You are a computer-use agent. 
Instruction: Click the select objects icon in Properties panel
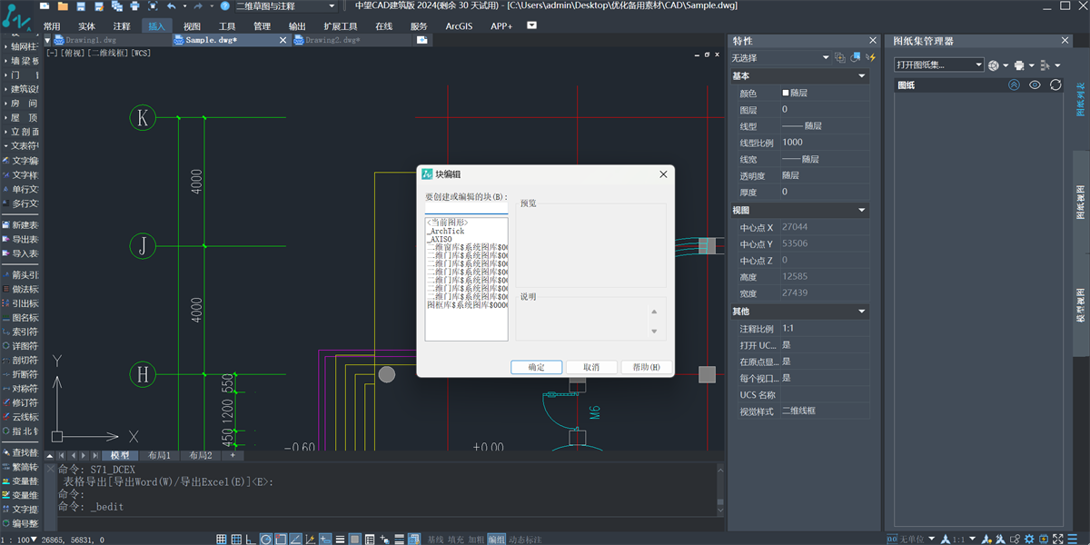point(855,57)
